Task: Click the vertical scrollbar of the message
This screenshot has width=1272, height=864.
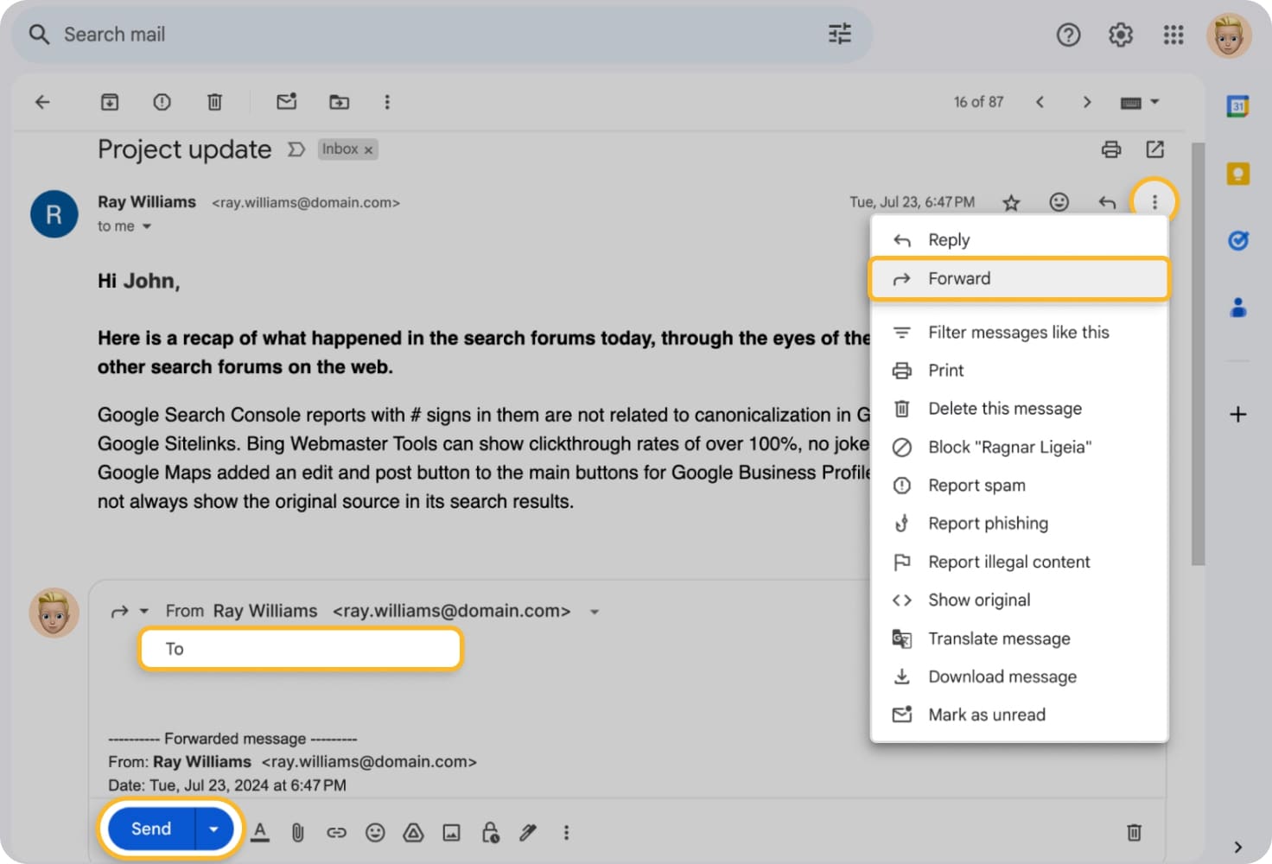Action: tap(1198, 354)
